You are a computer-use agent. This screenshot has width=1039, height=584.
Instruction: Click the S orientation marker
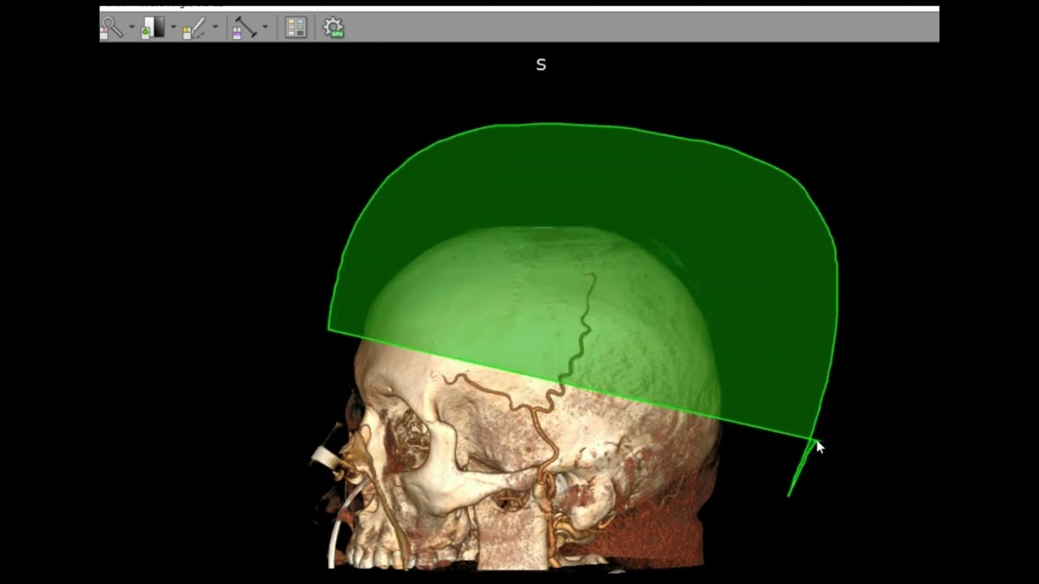coord(541,65)
